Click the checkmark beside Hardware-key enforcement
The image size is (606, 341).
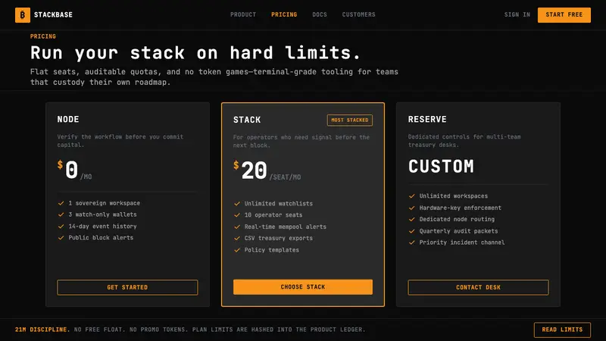tap(411, 208)
